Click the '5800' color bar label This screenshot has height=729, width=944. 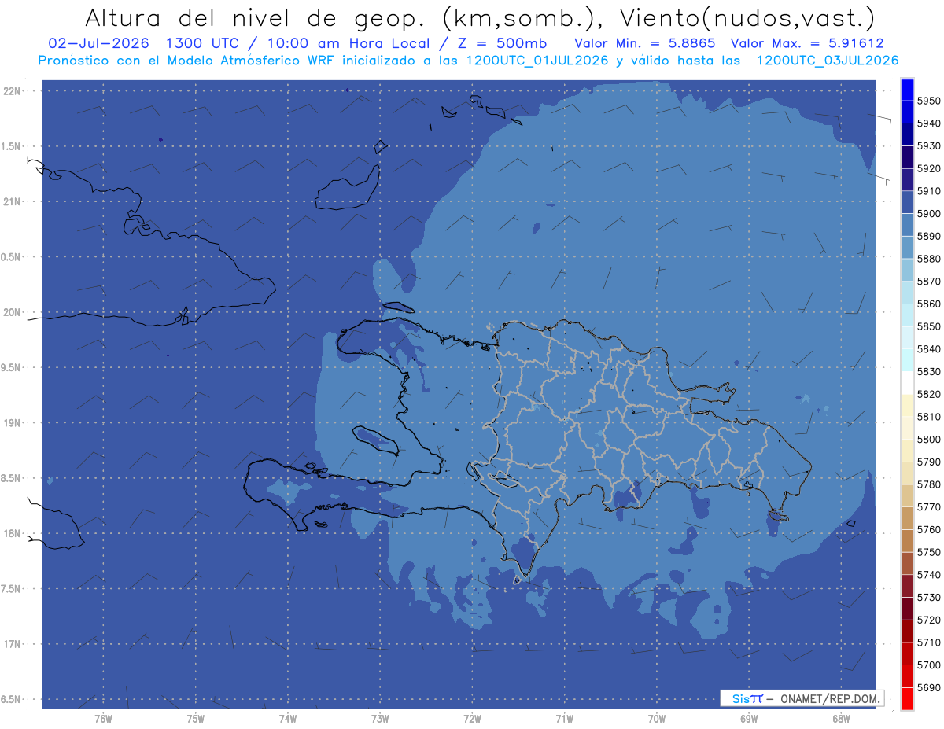(929, 440)
